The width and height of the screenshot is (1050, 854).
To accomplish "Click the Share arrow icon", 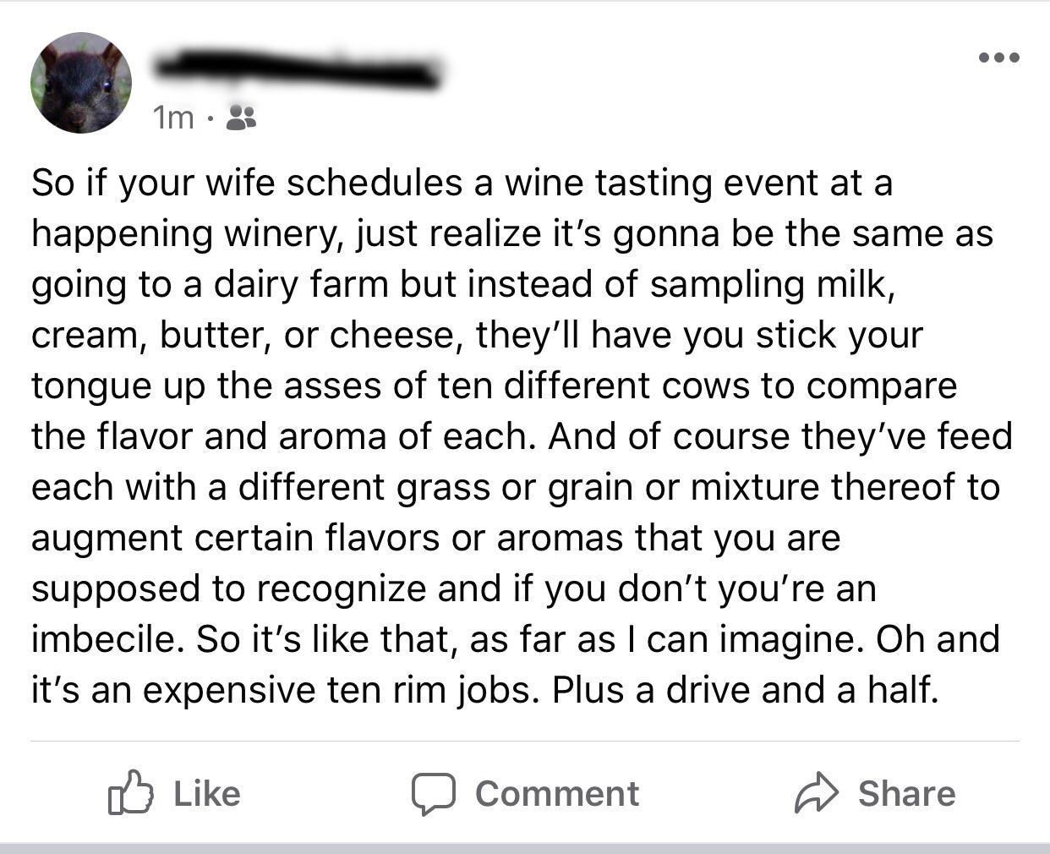I will pyautogui.click(x=816, y=792).
